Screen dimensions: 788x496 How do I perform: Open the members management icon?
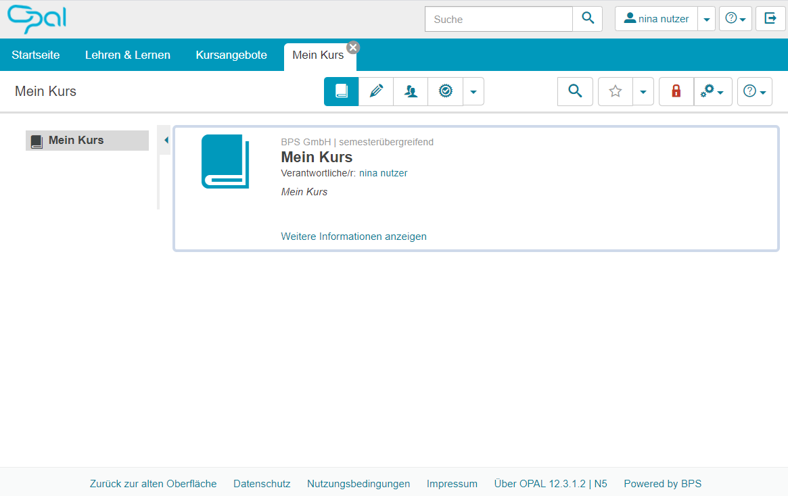point(411,91)
